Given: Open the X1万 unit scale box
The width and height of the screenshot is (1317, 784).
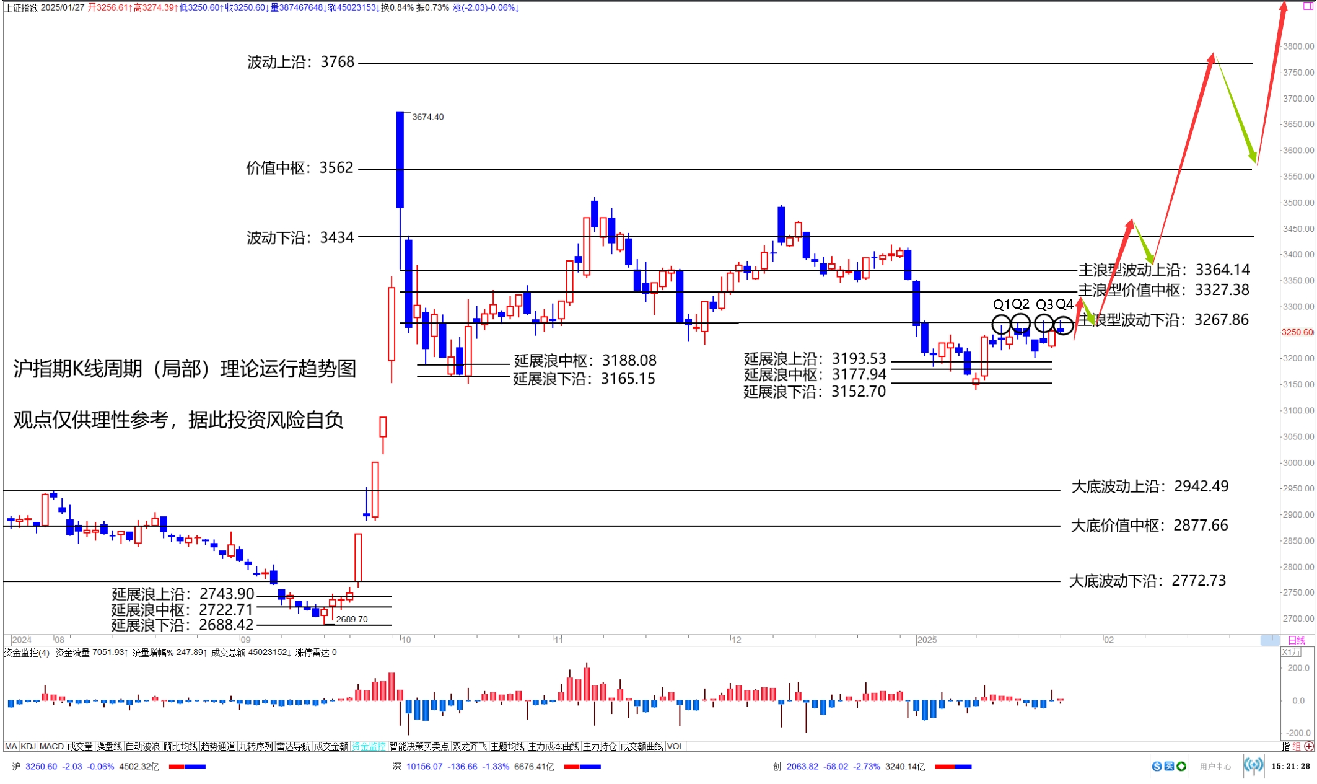Looking at the screenshot, I should tap(1291, 653).
